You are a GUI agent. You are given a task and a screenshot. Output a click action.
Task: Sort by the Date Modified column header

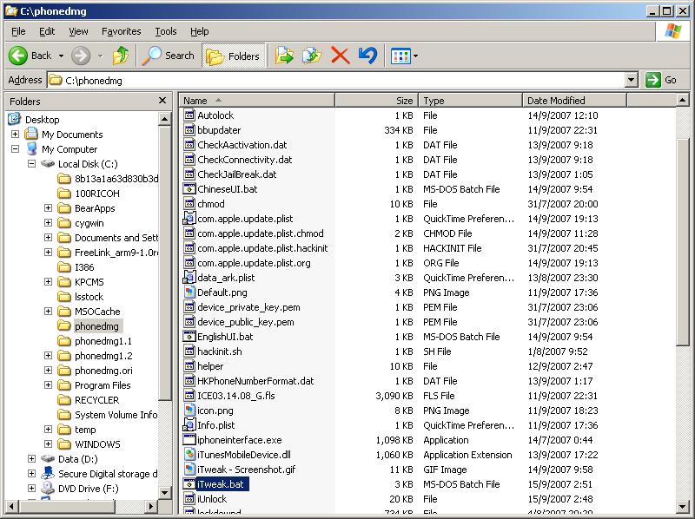[574, 101]
